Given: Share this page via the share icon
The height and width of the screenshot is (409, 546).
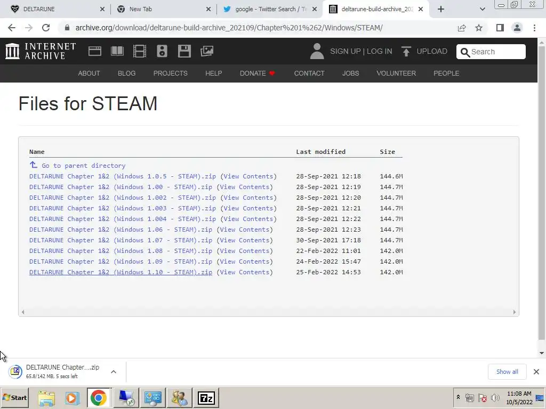Looking at the screenshot, I should 462,28.
